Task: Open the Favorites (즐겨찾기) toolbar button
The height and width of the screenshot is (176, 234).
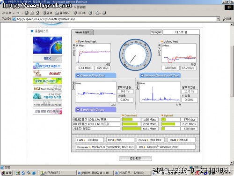Action: point(63,13)
